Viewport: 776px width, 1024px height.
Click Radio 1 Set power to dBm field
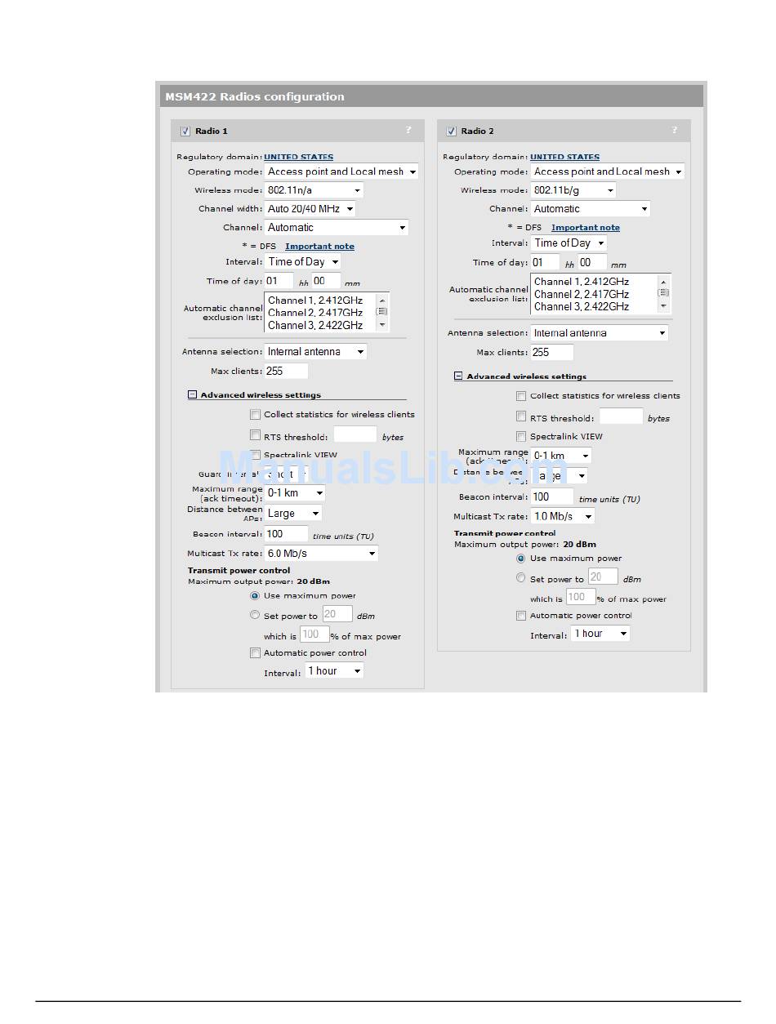(x=337, y=614)
